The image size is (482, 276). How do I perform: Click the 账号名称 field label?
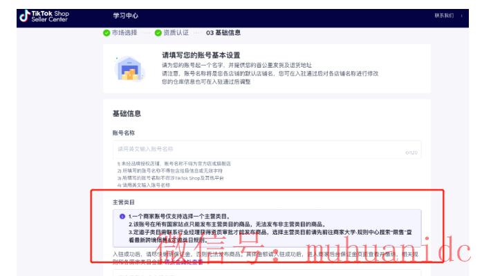coord(123,132)
